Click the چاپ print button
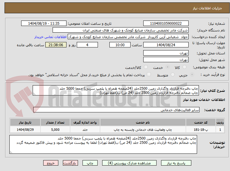 (x=90, y=163)
